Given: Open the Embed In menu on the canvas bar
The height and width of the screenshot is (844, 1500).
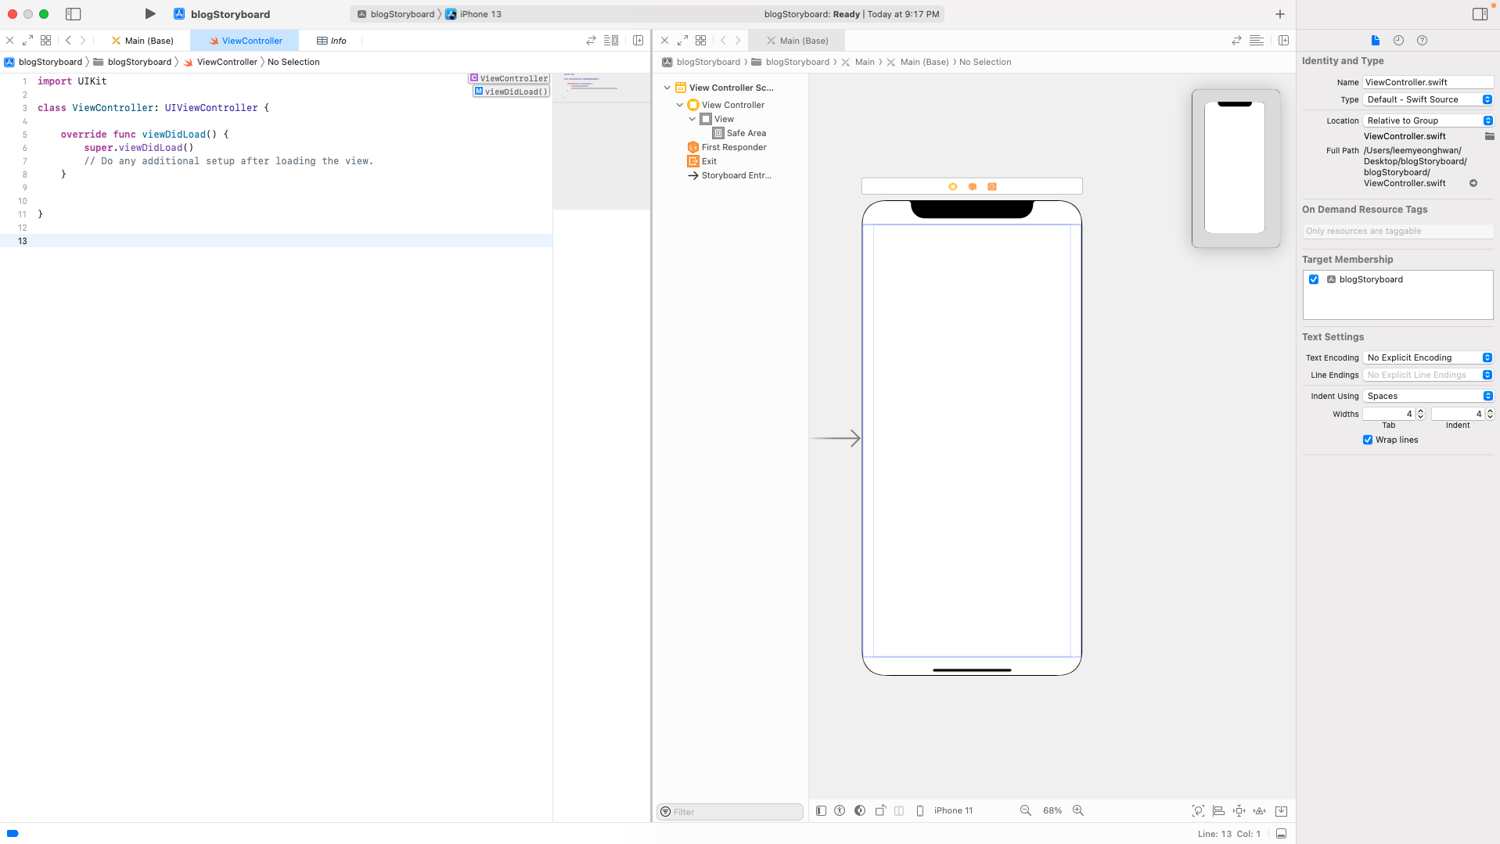Looking at the screenshot, I should [1281, 810].
